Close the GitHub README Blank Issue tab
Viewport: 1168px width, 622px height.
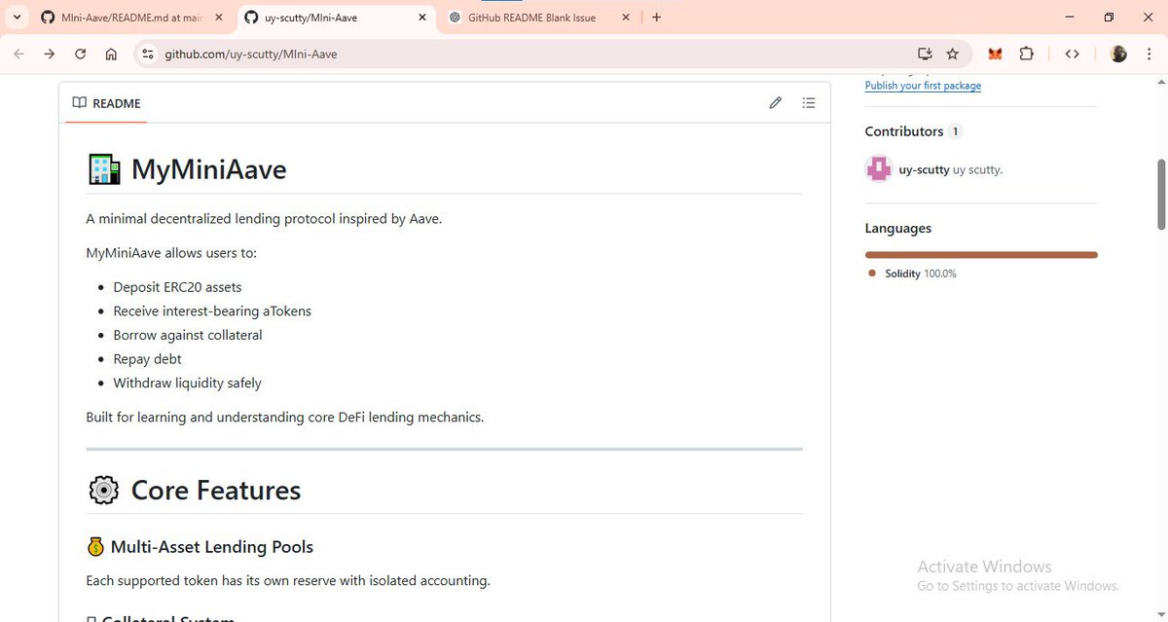[625, 18]
